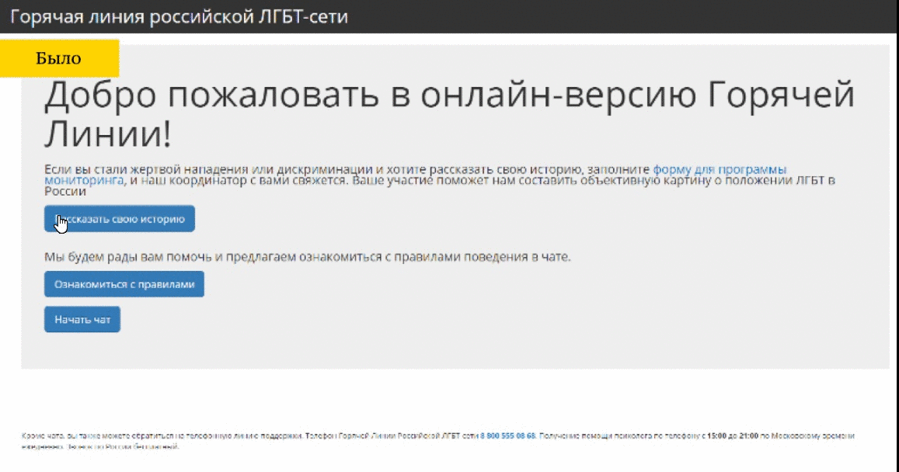Open chat rules via 'Ознакомиться с правилами'
The image size is (899, 472).
coord(124,284)
